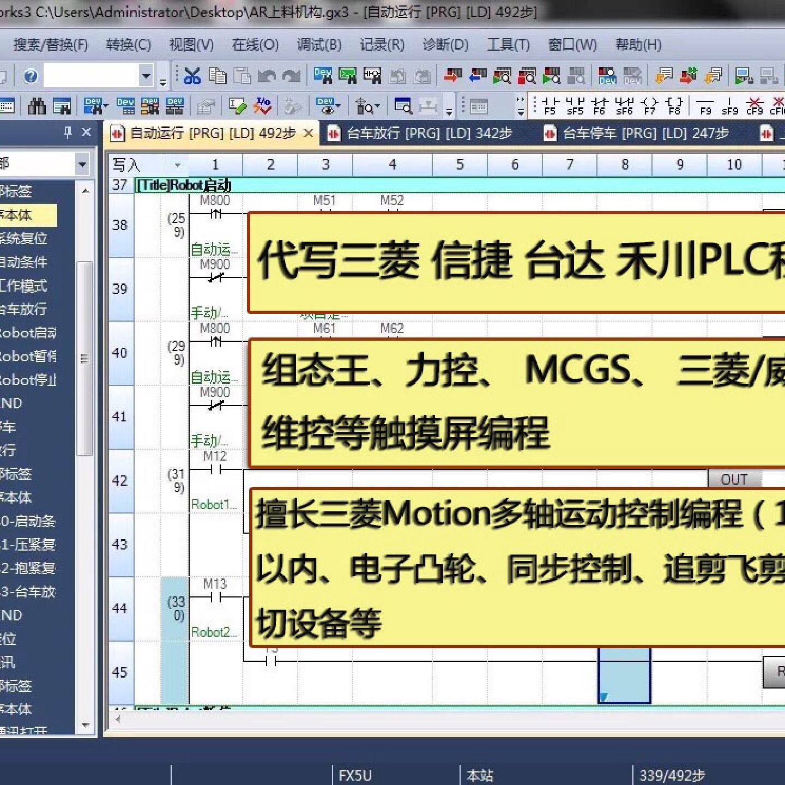
Task: Click the I/O convert all icon
Action: pyautogui.click(x=263, y=106)
